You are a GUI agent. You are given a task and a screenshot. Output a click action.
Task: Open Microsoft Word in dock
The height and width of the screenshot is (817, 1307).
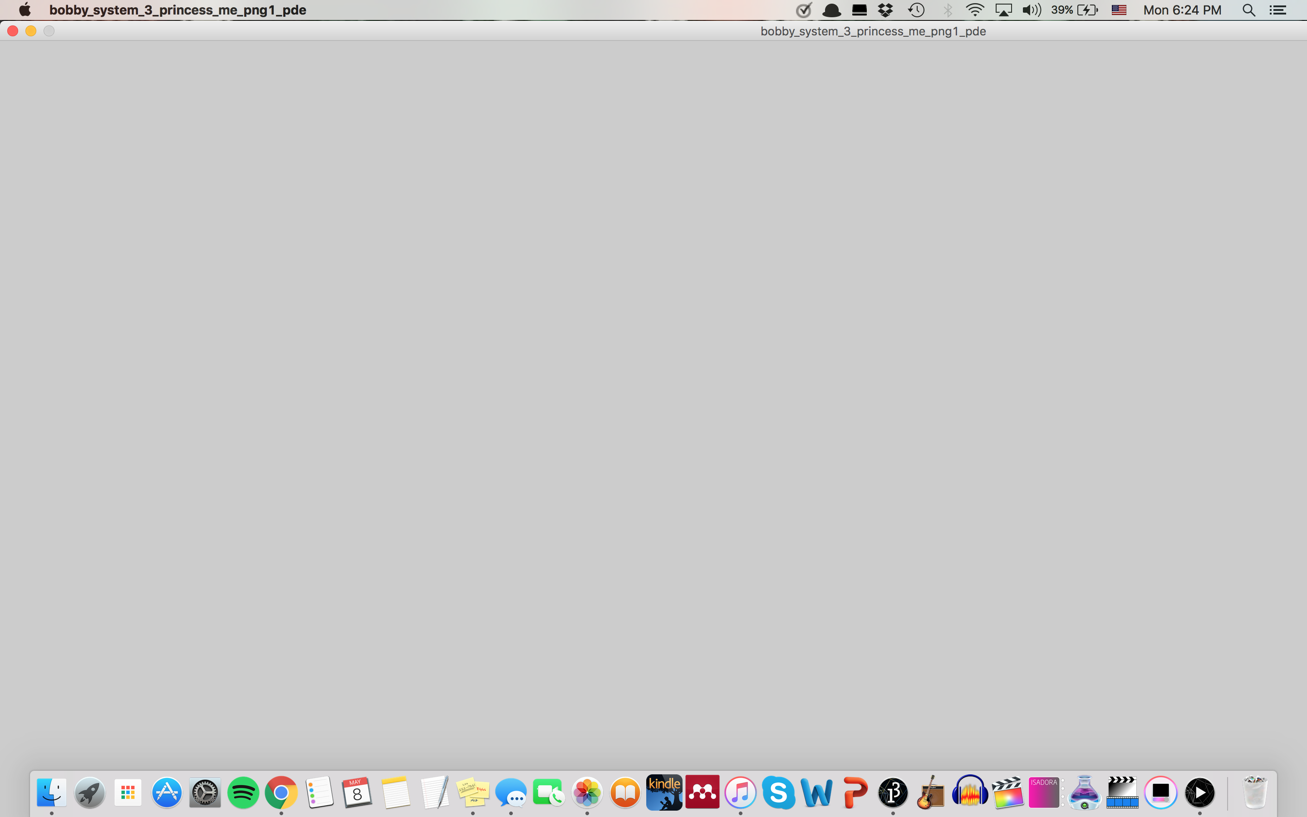coord(816,792)
